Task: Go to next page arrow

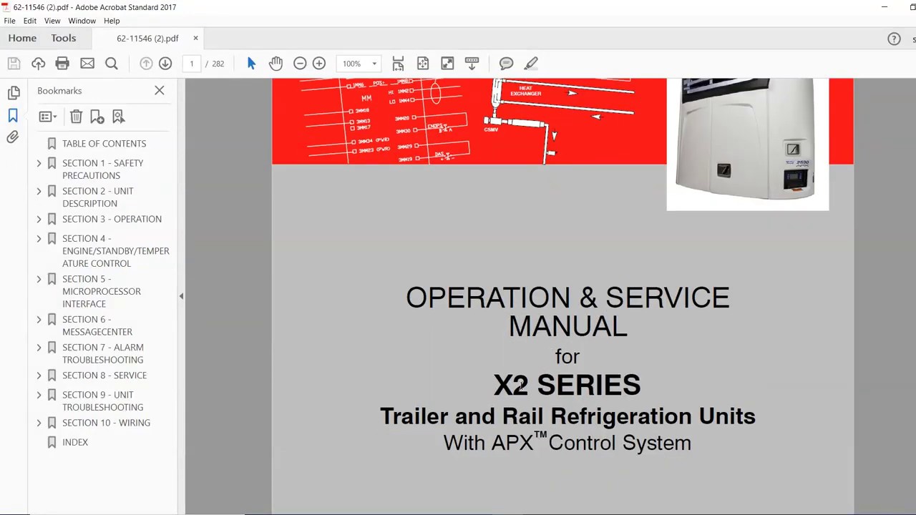Action: pyautogui.click(x=165, y=64)
